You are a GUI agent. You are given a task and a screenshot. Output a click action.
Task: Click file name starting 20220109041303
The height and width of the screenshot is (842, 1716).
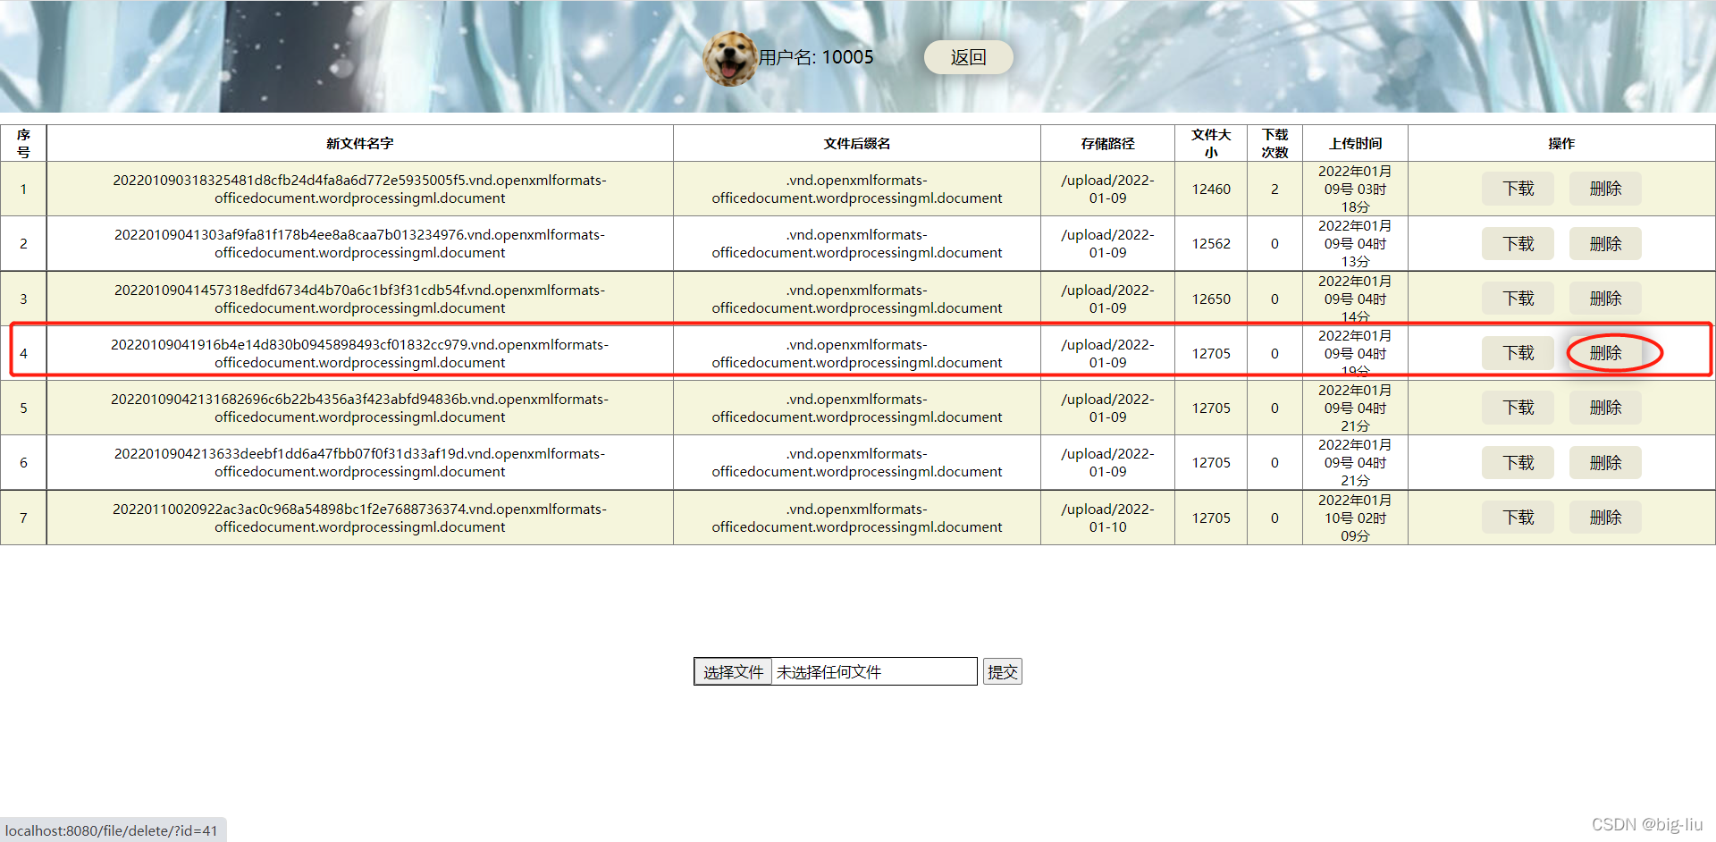[x=359, y=243]
